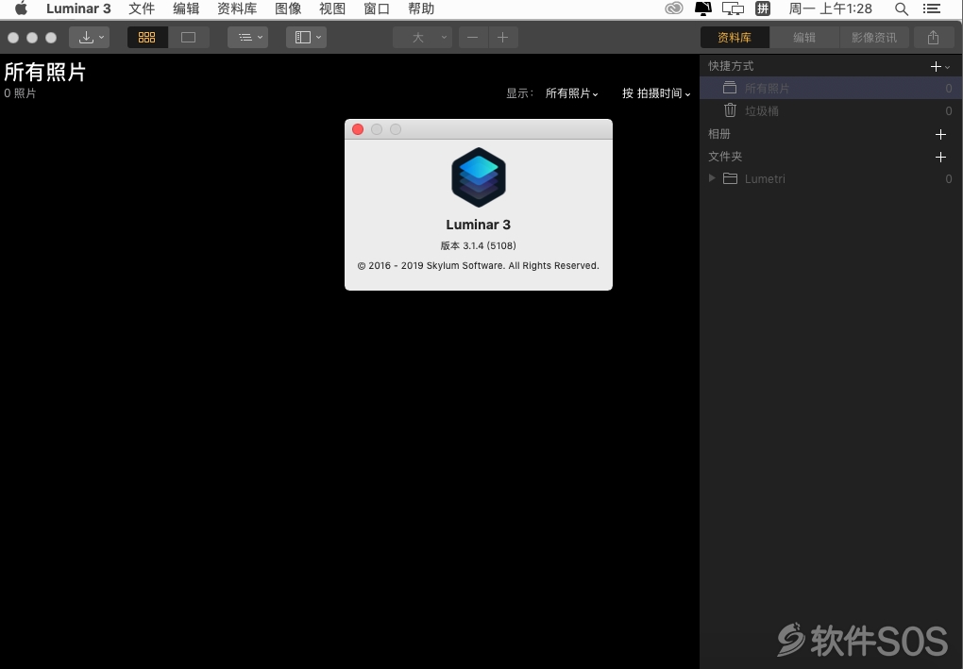Image resolution: width=963 pixels, height=669 pixels.
Task: Click the 0 照片 count label
Action: pos(20,93)
